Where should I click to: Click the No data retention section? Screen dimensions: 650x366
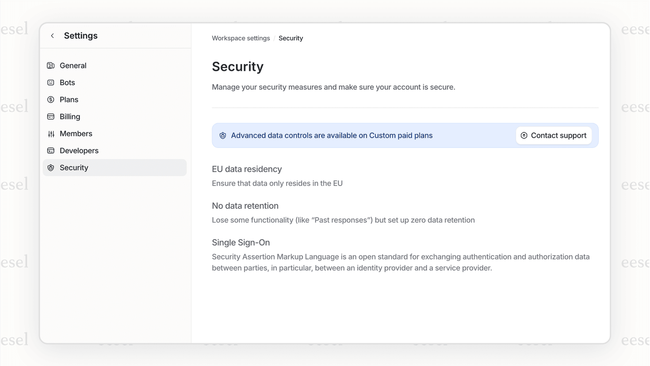coord(245,206)
